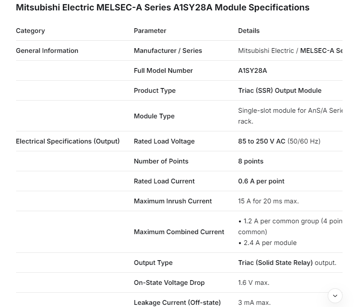Click the Full Model Number parameter
The image size is (359, 307).
point(163,71)
